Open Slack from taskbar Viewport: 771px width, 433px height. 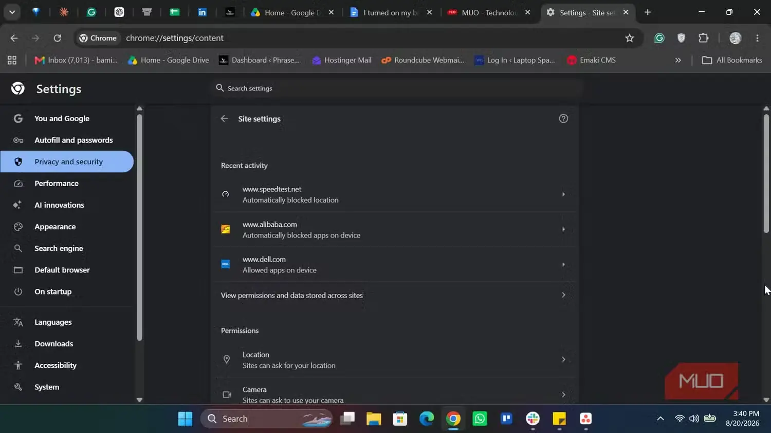[533, 419]
